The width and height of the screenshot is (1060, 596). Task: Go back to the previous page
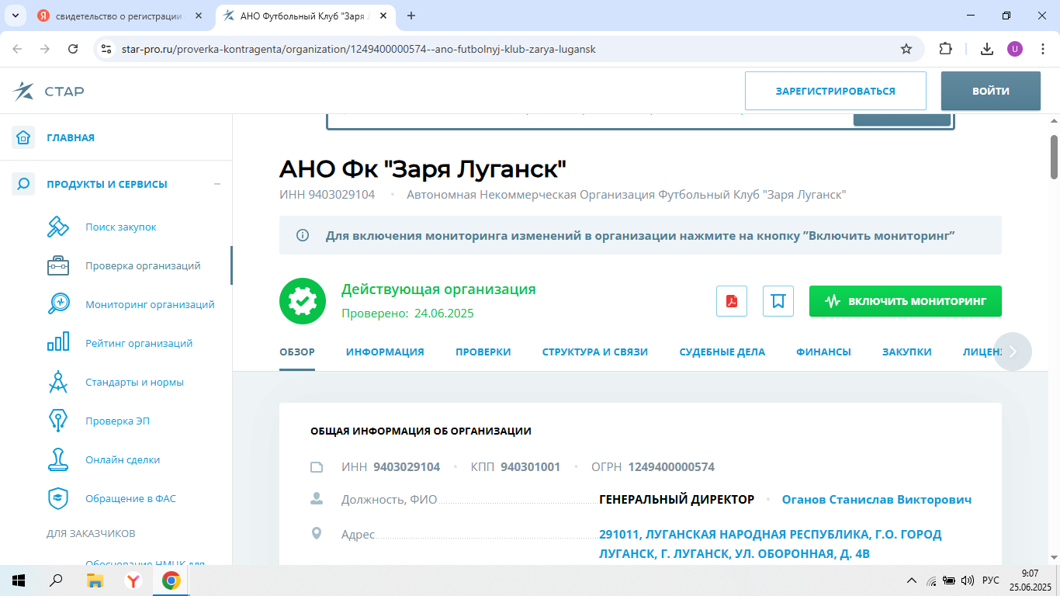coord(18,49)
